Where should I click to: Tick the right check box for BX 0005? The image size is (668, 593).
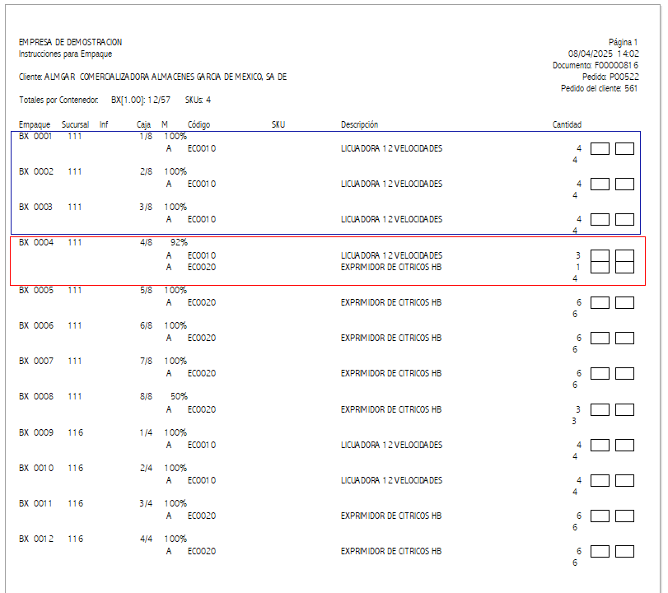point(624,302)
